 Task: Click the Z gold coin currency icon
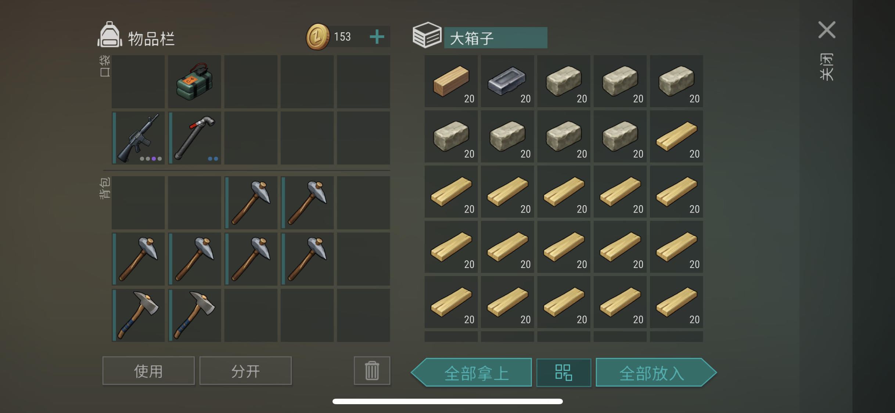318,37
